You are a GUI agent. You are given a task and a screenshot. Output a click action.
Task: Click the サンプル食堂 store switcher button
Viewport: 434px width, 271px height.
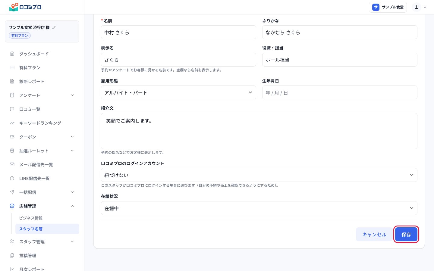coord(388,7)
